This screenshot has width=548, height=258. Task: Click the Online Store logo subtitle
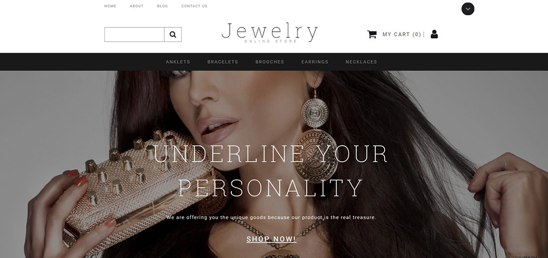pos(270,41)
